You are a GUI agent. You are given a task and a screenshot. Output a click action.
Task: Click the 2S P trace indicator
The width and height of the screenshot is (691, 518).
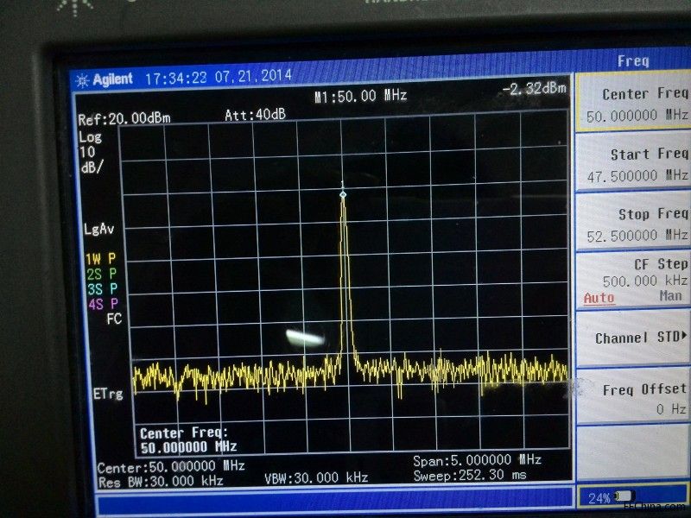pyautogui.click(x=101, y=274)
